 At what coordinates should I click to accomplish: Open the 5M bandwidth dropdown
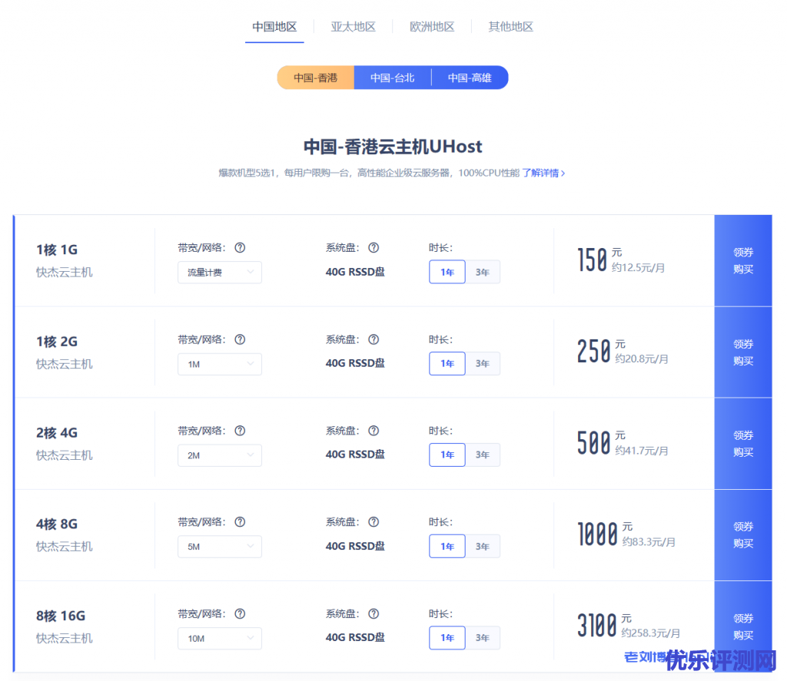[220, 547]
